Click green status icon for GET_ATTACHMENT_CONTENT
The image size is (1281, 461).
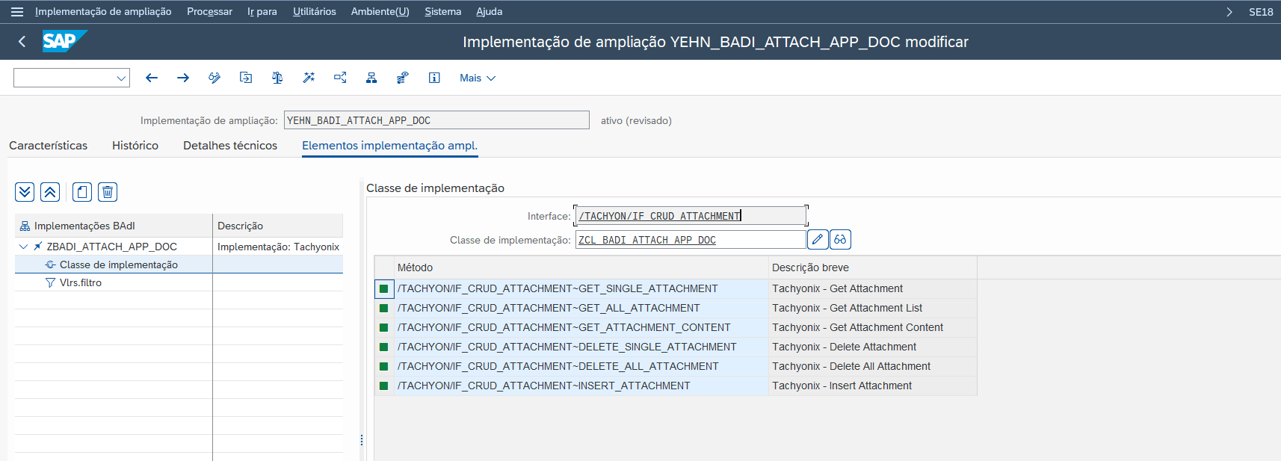(384, 327)
